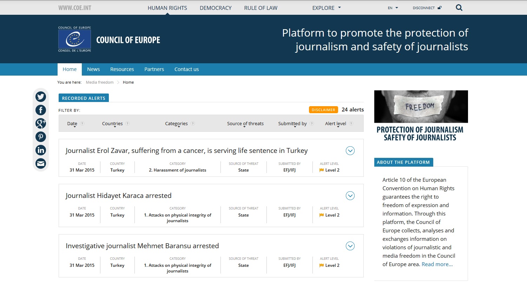Open the help icon next to Date filter

[x=83, y=123]
